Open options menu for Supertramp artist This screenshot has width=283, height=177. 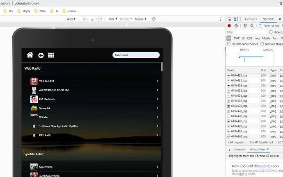point(158,167)
